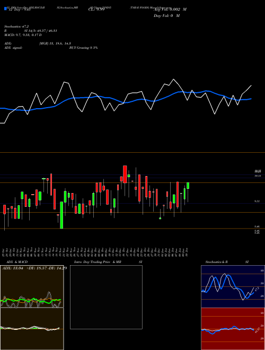265x350 pixels.
Task: Click the 'ADX: 13.04 +DY: 18.57 -DY: 14.29' header
Action: point(34,268)
